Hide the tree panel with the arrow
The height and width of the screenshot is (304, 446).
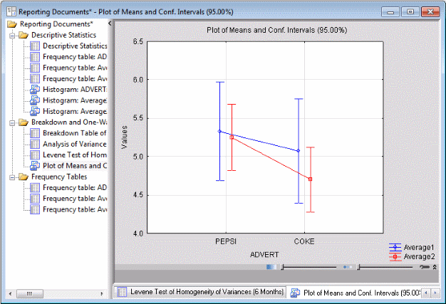point(110,23)
